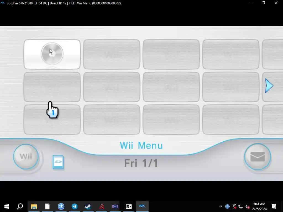Click the Dolphin taskbar icon
Screen dimensions: 283x212
(x=142, y=206)
